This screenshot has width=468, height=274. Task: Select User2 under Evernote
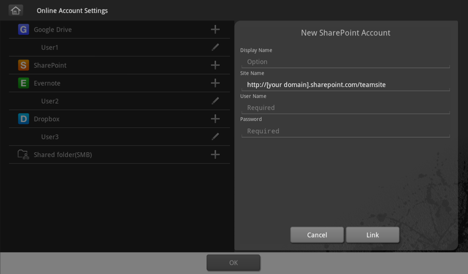click(x=50, y=101)
